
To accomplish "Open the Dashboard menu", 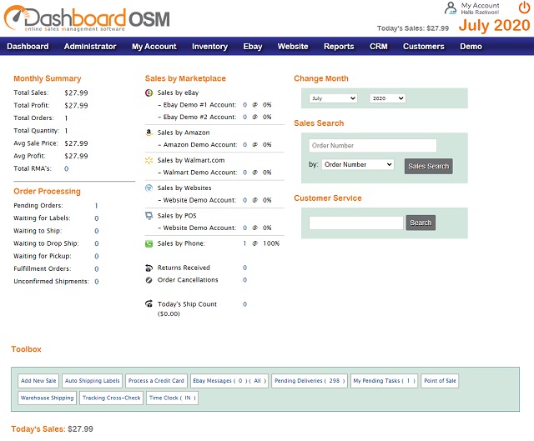I will (x=28, y=47).
